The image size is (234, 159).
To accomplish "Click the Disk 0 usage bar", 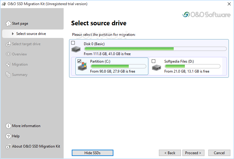I will (x=155, y=49).
